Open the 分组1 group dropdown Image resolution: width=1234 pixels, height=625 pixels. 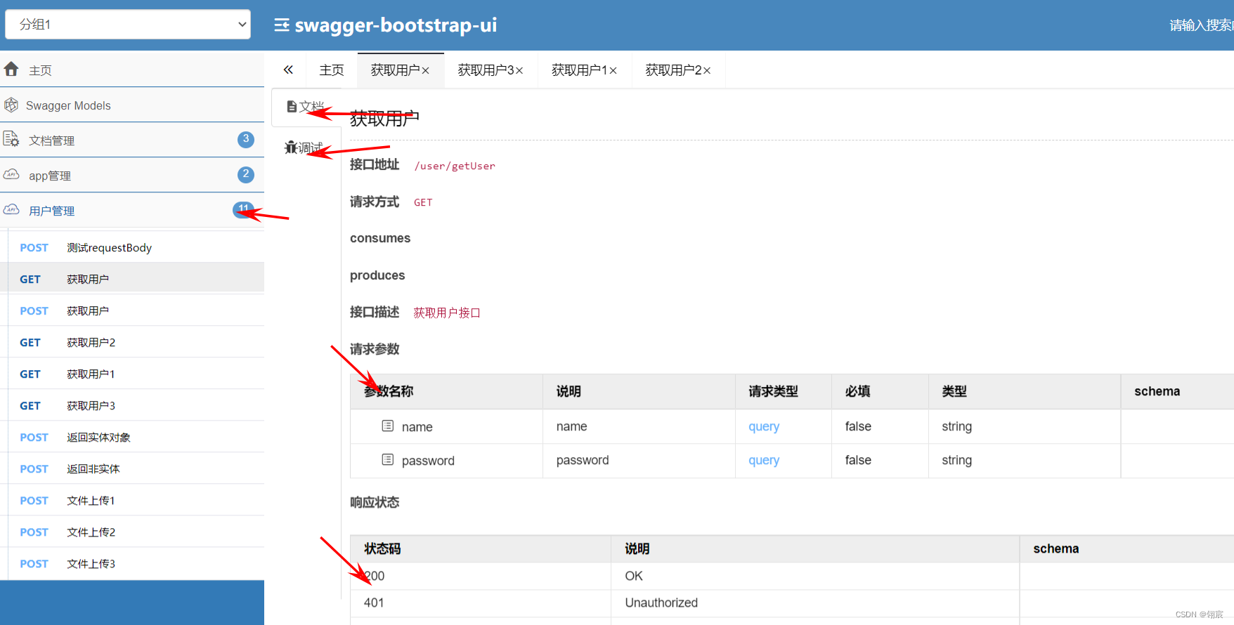128,25
